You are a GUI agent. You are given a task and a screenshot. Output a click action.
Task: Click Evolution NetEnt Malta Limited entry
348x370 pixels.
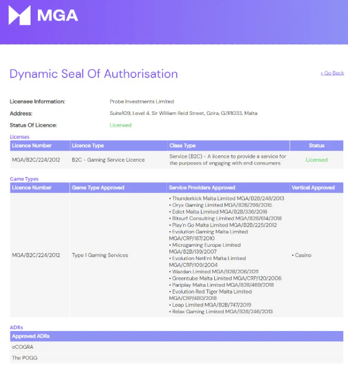tap(207, 261)
